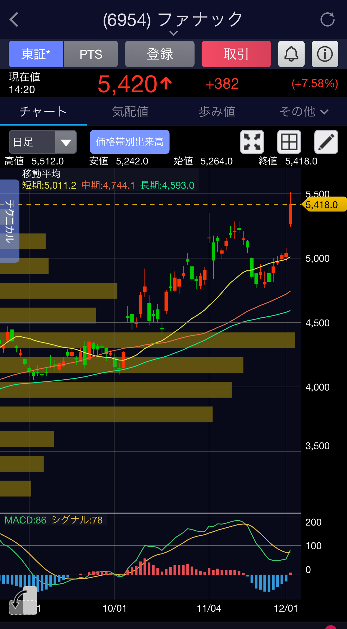
Task: Select the pencil drawing tool
Action: [326, 142]
